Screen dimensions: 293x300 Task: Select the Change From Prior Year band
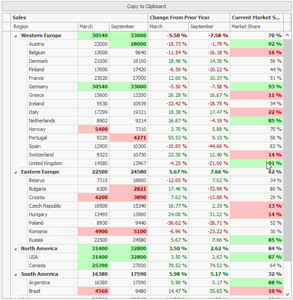point(188,17)
